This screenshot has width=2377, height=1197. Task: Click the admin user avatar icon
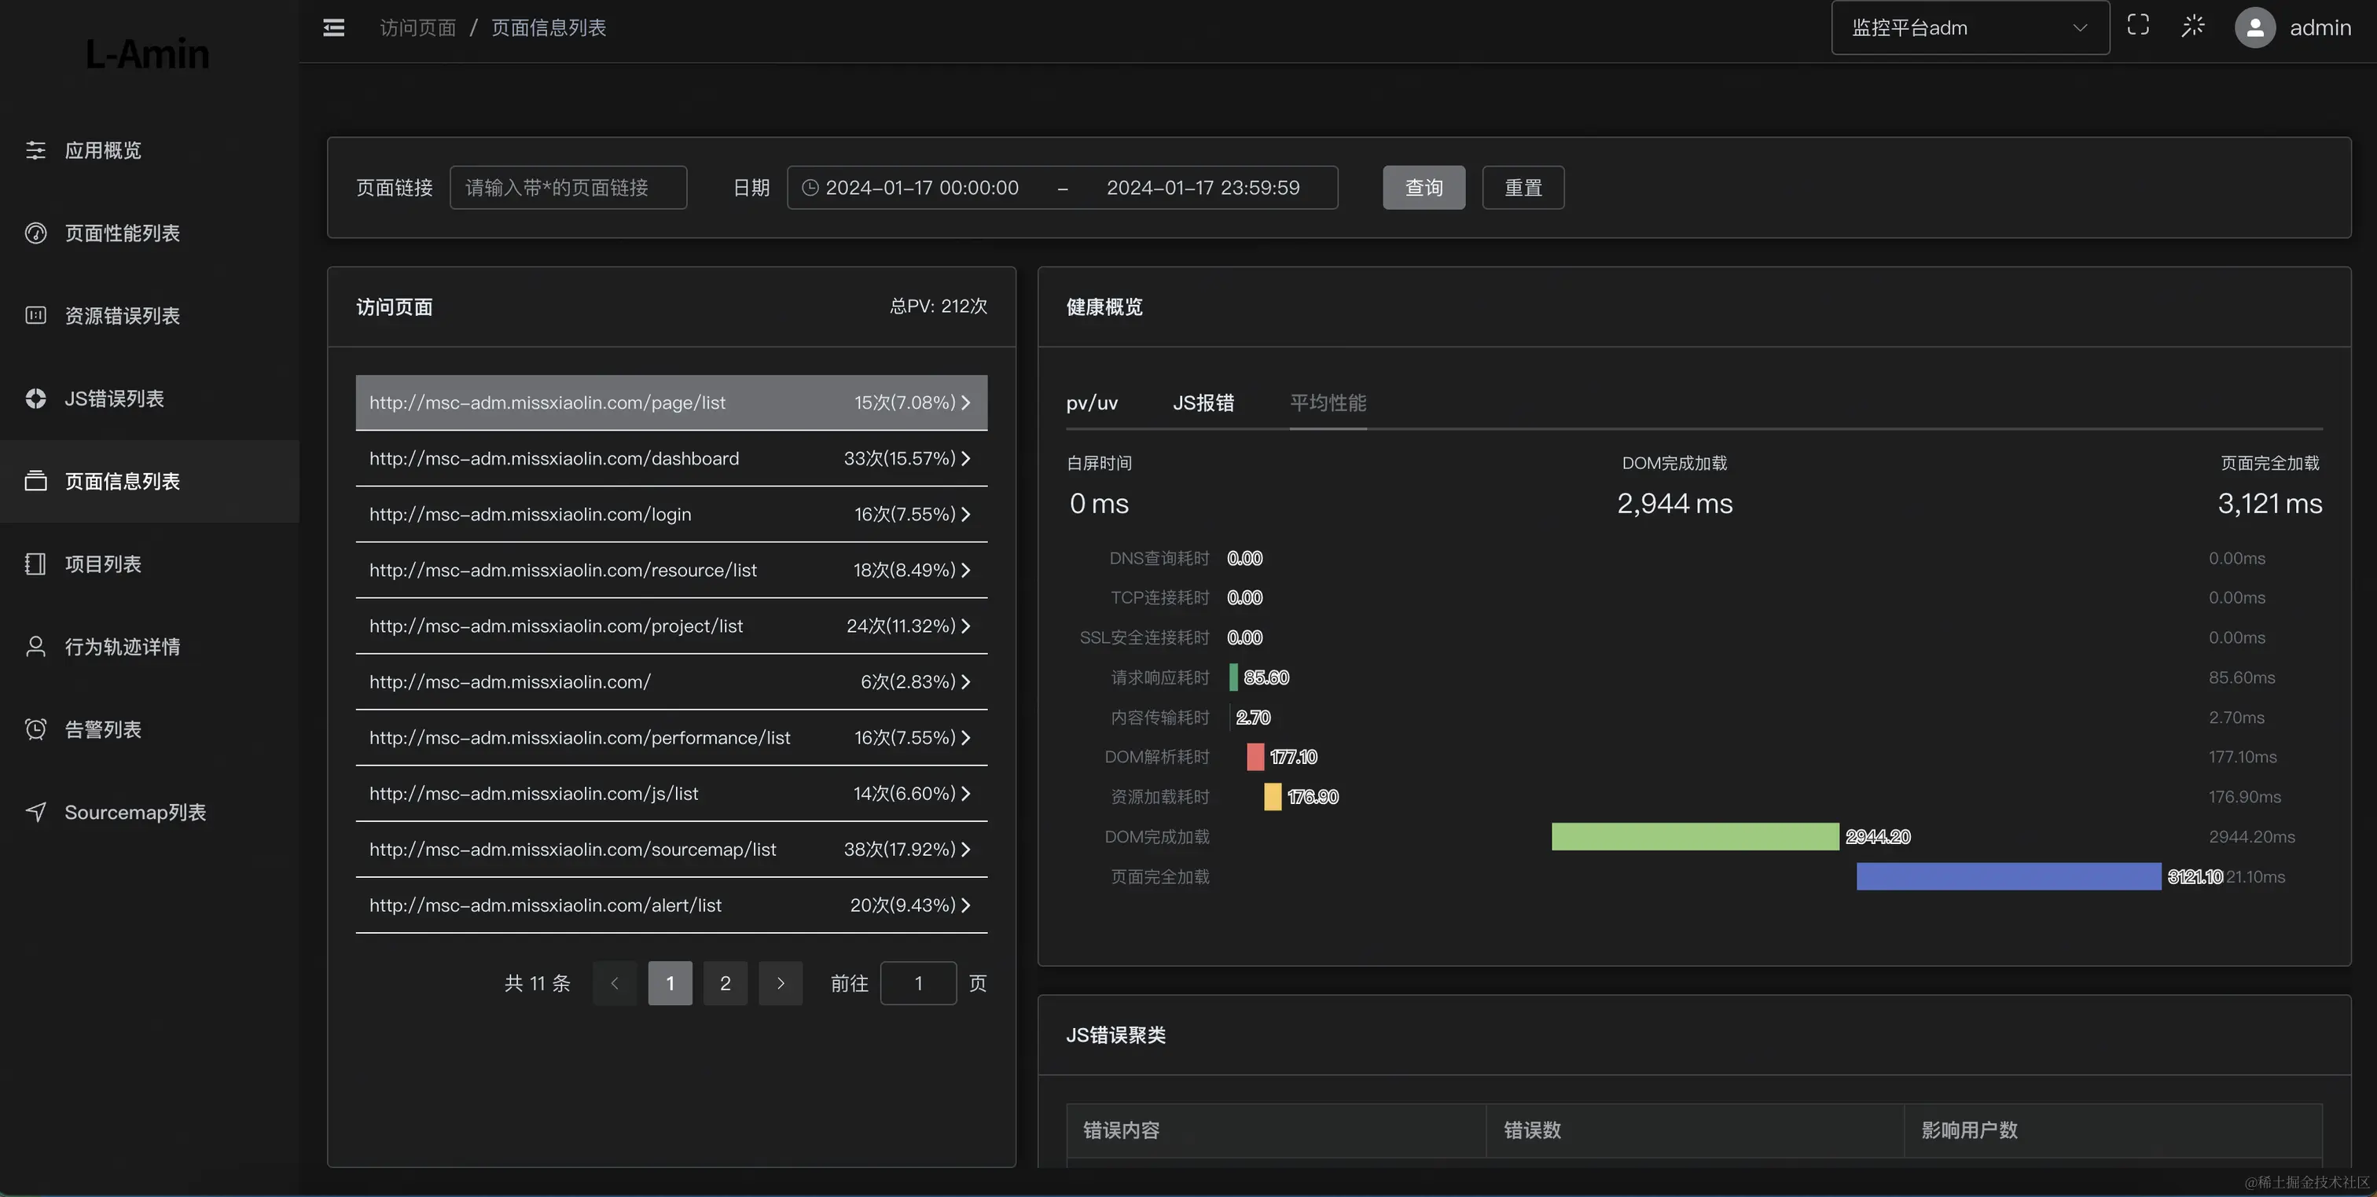click(2254, 28)
